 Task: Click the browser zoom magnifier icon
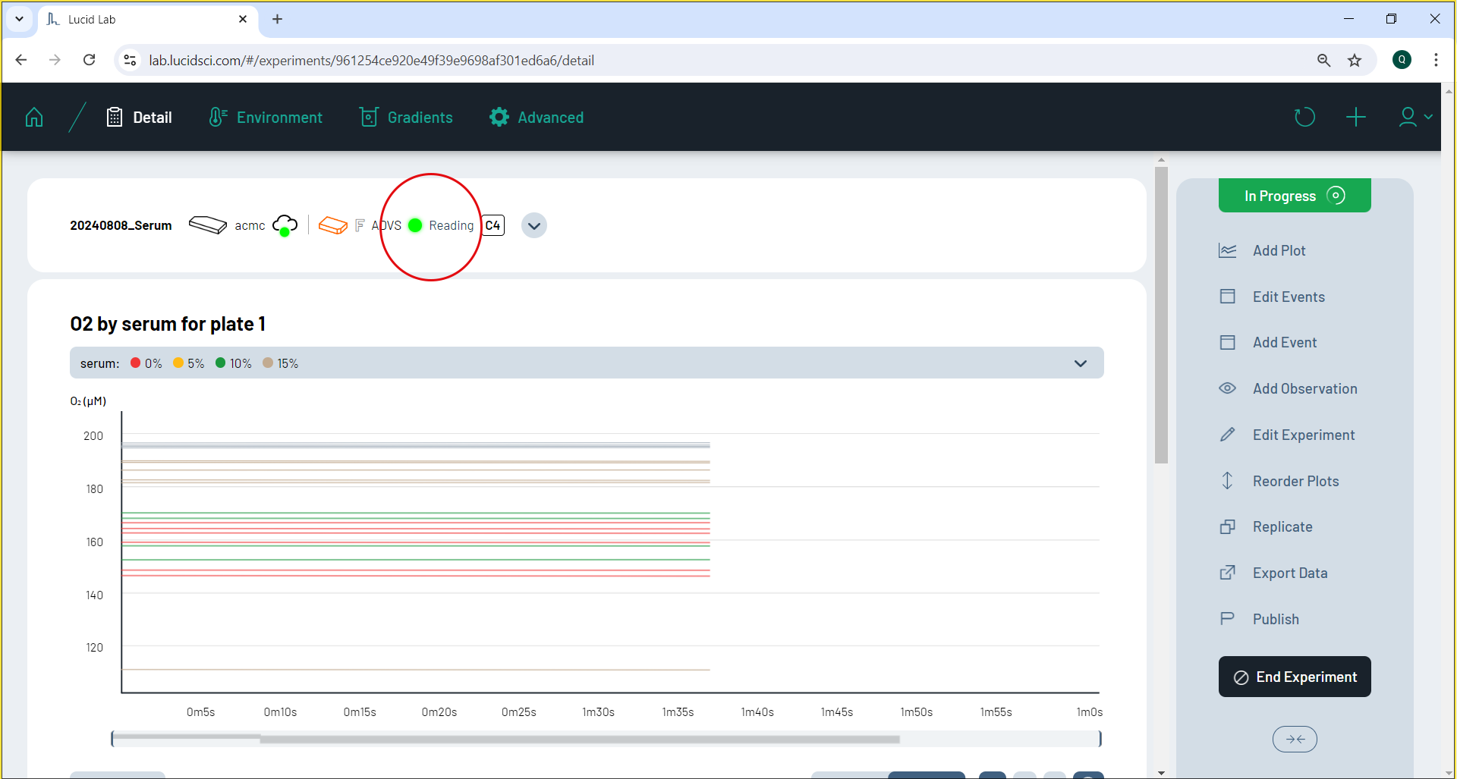pyautogui.click(x=1323, y=61)
